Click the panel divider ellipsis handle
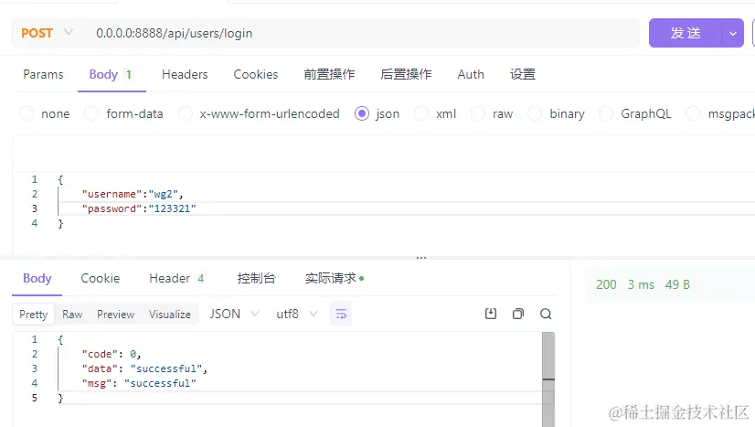Viewport: 755px width, 427px height. (421, 258)
